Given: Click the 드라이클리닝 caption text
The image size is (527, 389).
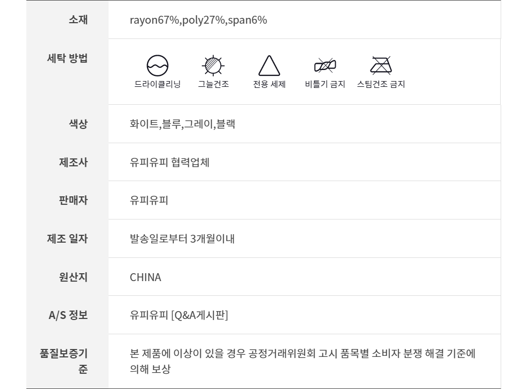Looking at the screenshot, I should coord(157,84).
